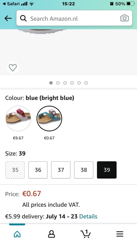
Task: Choose size 38 option
Action: (84, 170)
